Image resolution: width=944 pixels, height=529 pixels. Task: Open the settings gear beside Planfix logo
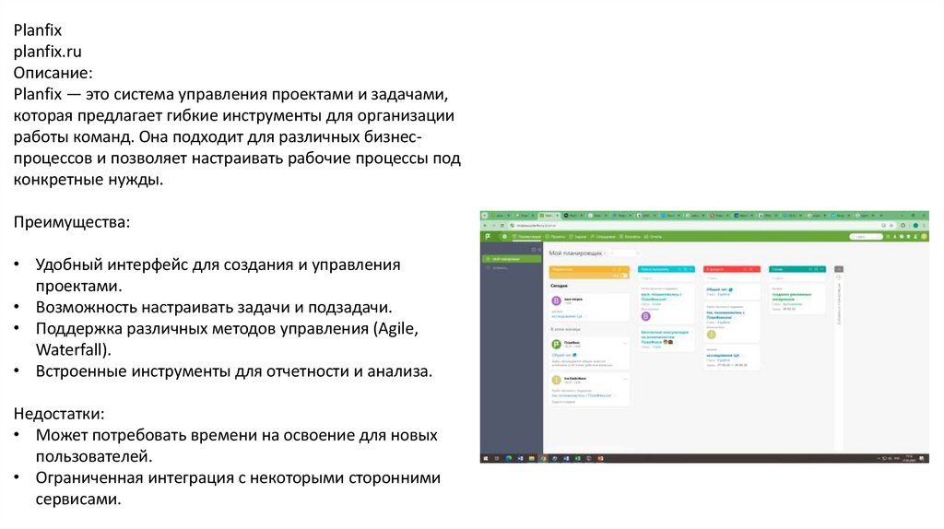(x=504, y=237)
